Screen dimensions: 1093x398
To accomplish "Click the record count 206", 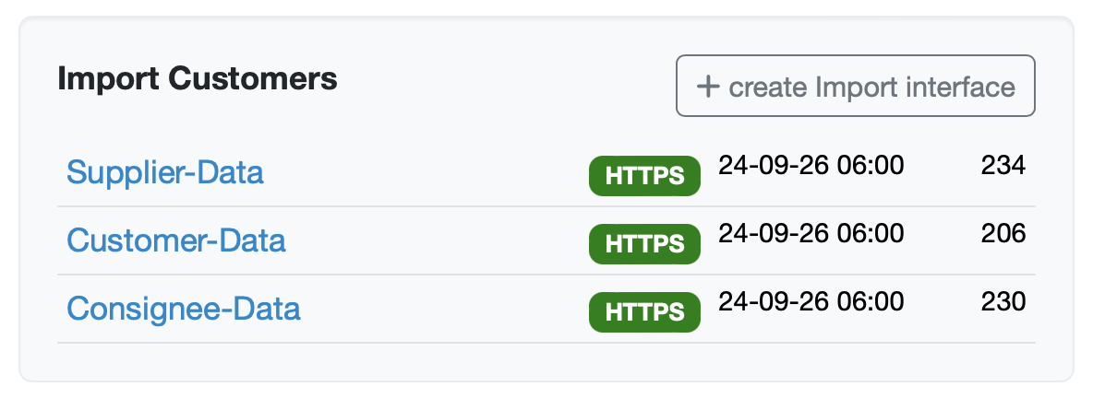I will [1003, 234].
